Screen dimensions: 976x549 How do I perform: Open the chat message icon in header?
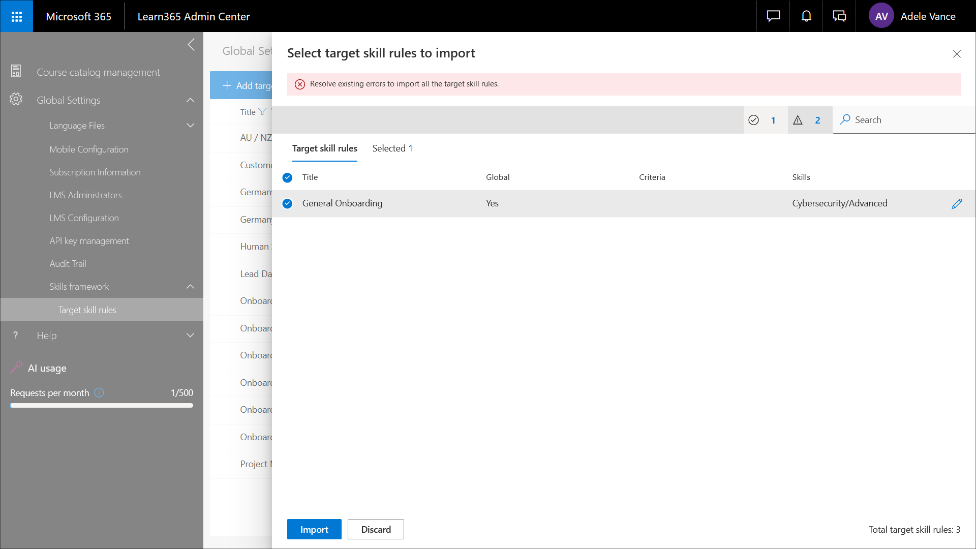coord(773,16)
